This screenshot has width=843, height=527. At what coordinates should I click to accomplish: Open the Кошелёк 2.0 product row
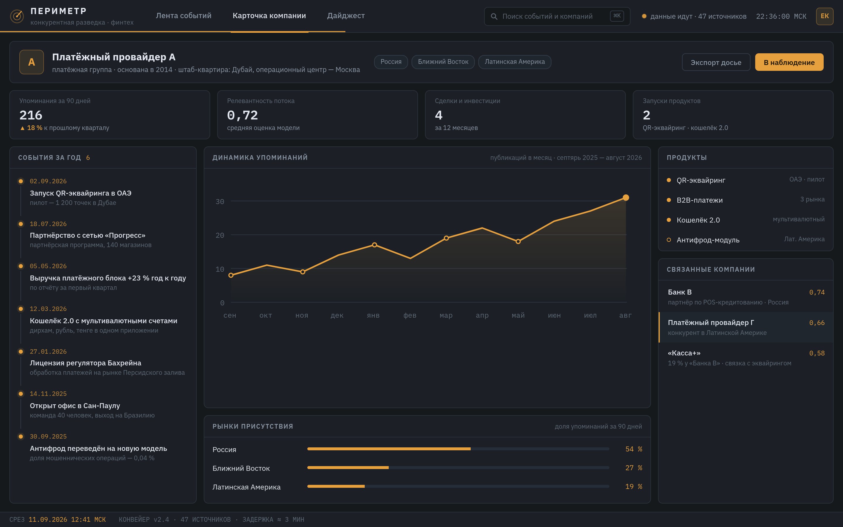click(x=746, y=220)
